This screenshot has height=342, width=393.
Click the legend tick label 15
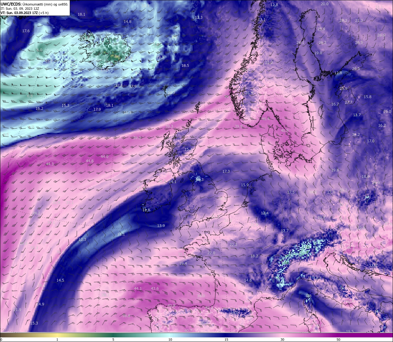[226, 340]
